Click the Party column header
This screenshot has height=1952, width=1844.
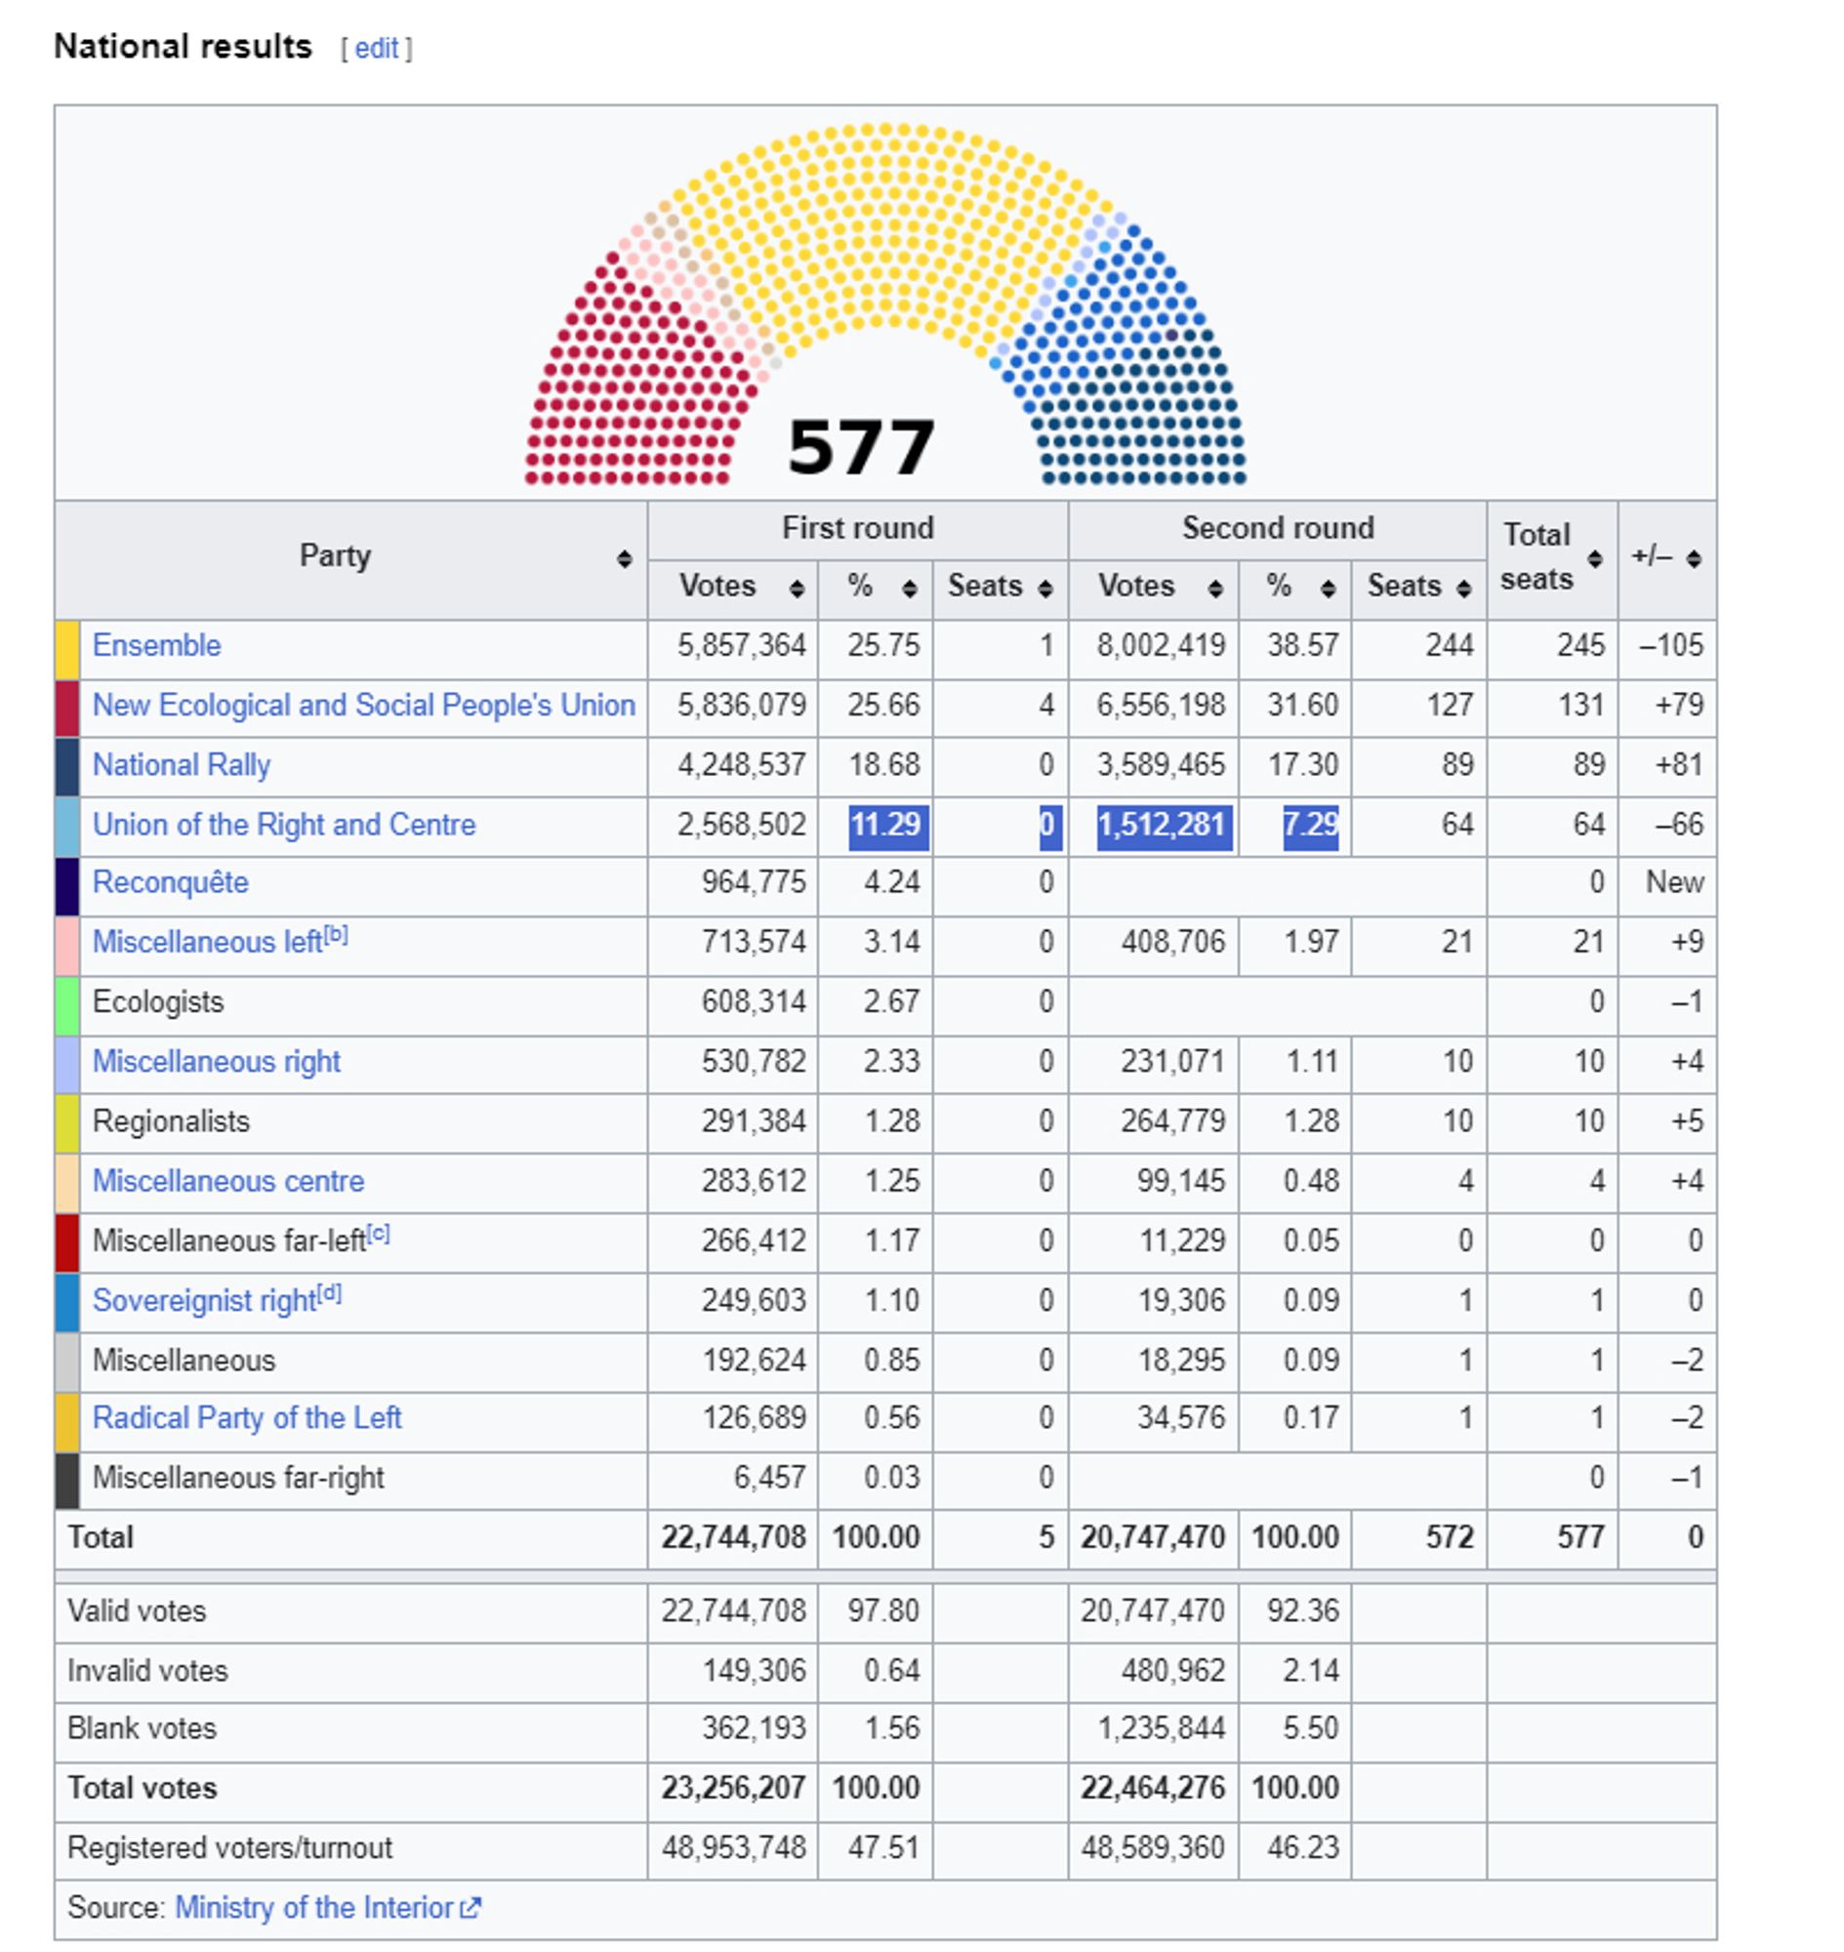350,560
